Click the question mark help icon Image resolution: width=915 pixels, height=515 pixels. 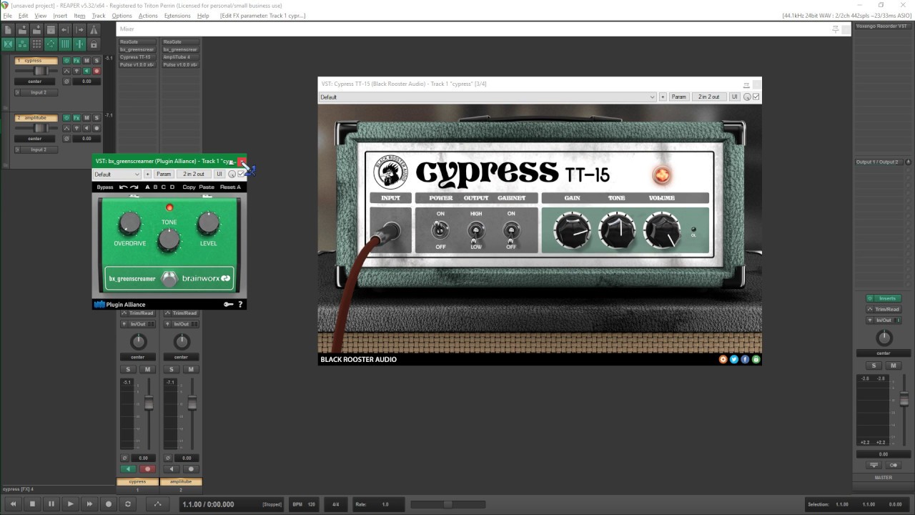(240, 304)
